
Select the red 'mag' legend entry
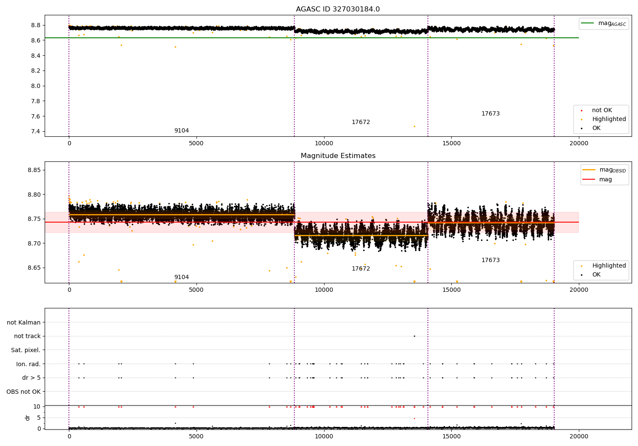(598, 179)
